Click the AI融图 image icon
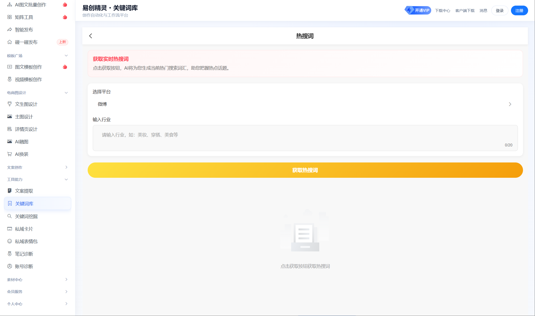 pos(9,142)
